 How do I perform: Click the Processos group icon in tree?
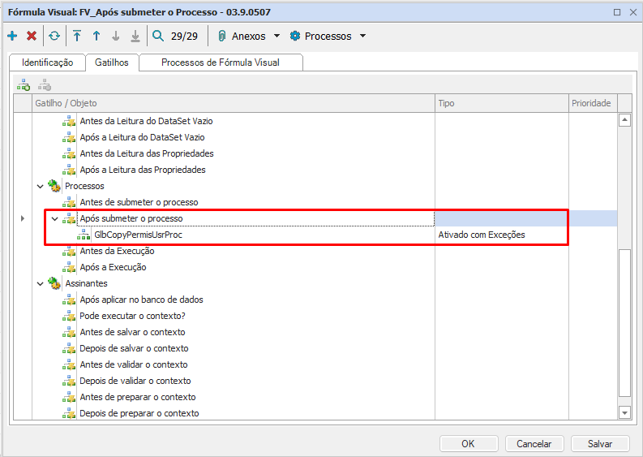tap(54, 186)
